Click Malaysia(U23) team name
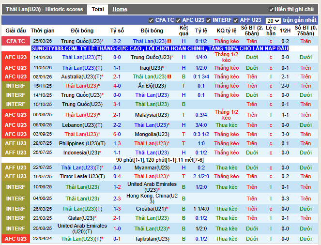This screenshot has width=321, height=245. pyautogui.click(x=152, y=115)
